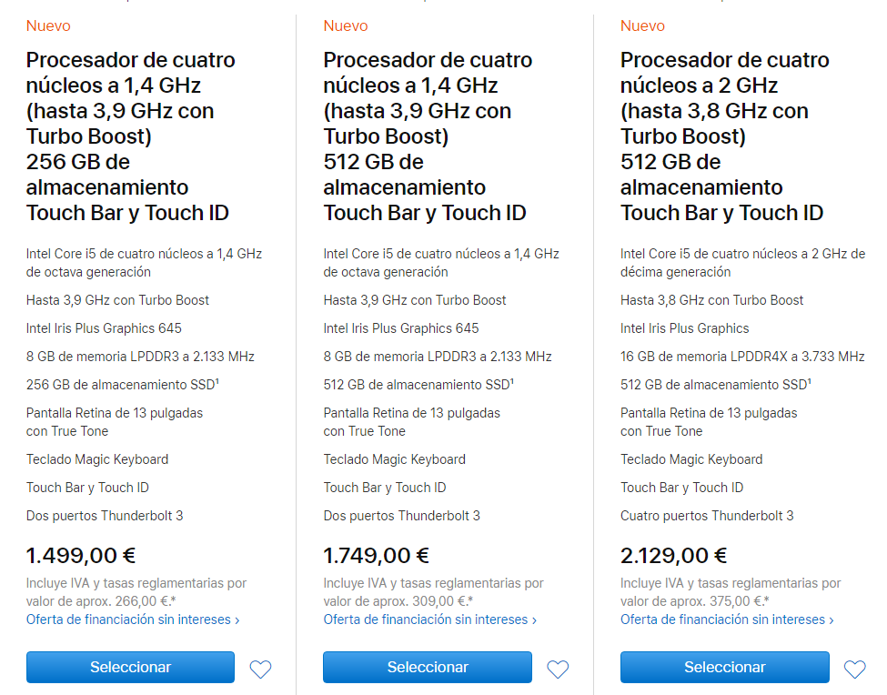
Task: Click the Nuevo label above the 256 GB model
Action: point(48,26)
